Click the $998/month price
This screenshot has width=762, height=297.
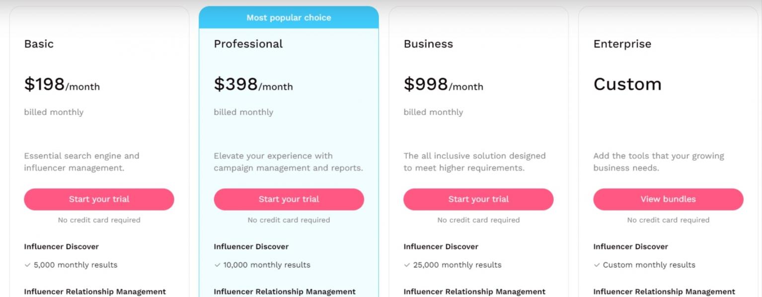pyautogui.click(x=443, y=85)
